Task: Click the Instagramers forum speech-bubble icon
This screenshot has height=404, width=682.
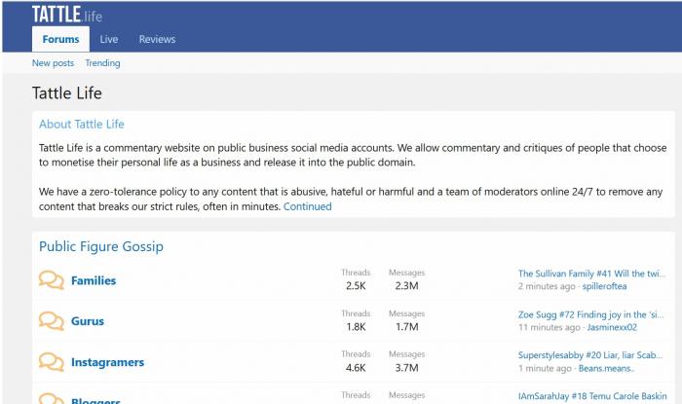Action: 52,362
